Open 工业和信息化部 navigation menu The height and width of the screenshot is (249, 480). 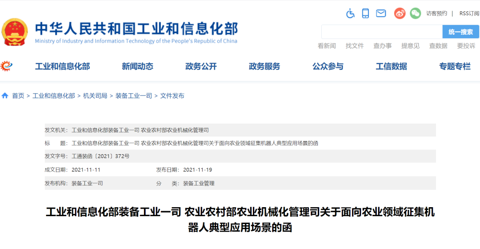pos(63,66)
